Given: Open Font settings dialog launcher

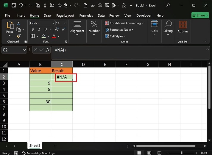Looking at the screenshot, I should click(x=66, y=42).
